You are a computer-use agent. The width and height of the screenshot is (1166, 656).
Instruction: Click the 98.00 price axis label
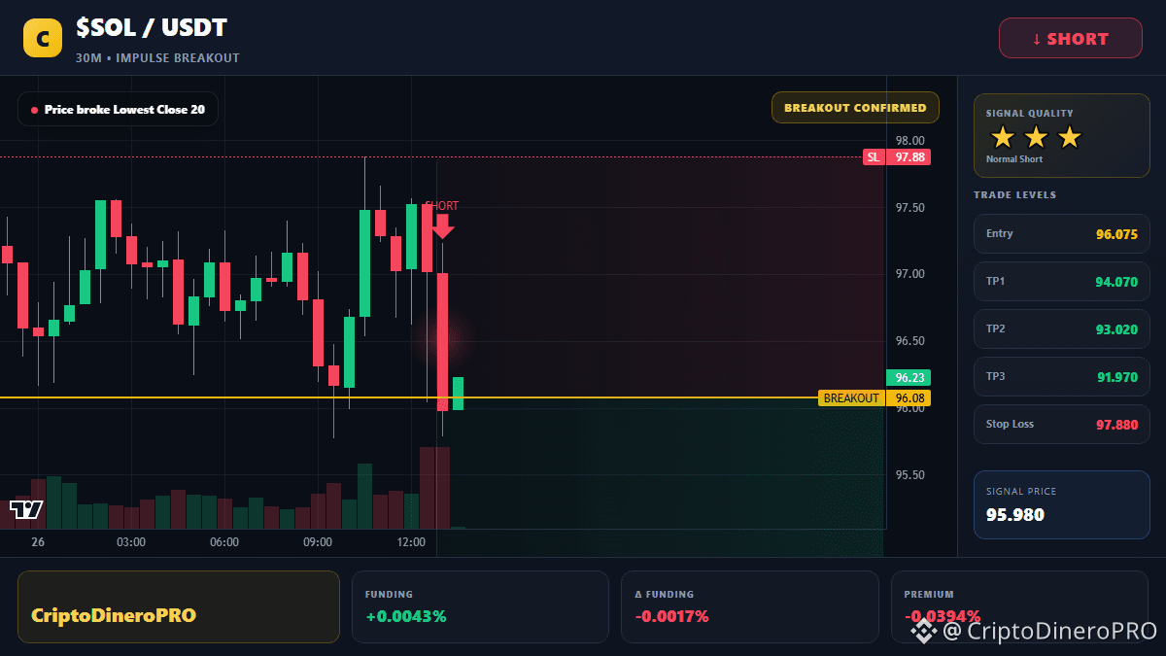[x=910, y=141]
